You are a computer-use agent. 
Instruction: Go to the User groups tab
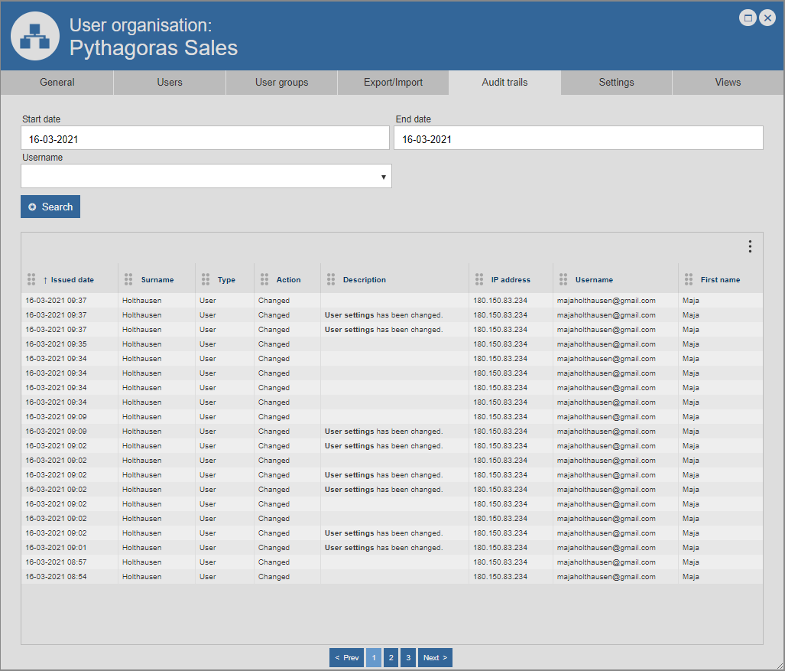pyautogui.click(x=281, y=82)
